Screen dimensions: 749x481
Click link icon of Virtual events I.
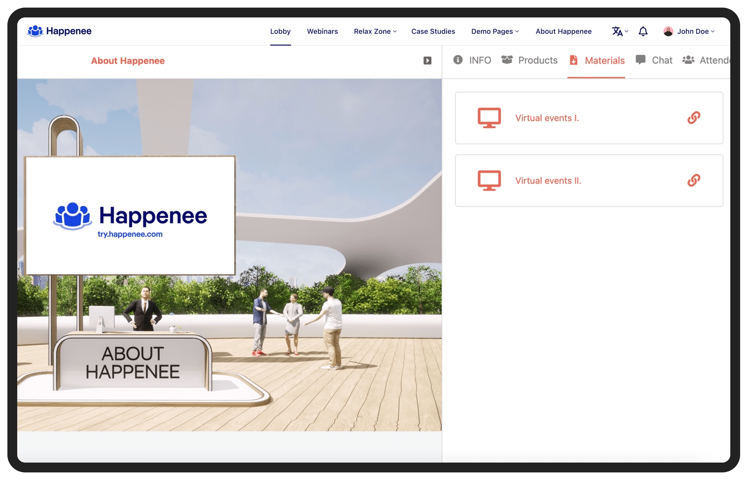(x=694, y=118)
